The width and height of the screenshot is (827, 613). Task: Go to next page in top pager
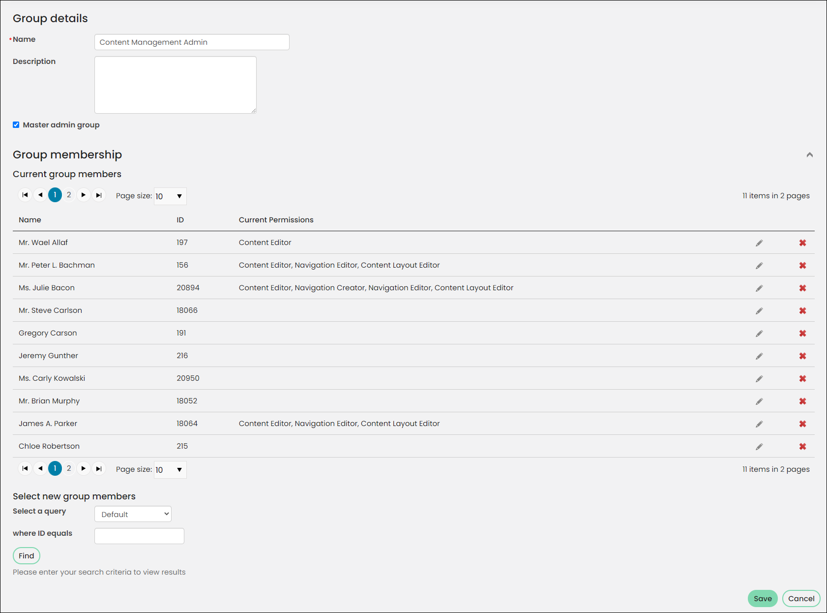coord(84,195)
